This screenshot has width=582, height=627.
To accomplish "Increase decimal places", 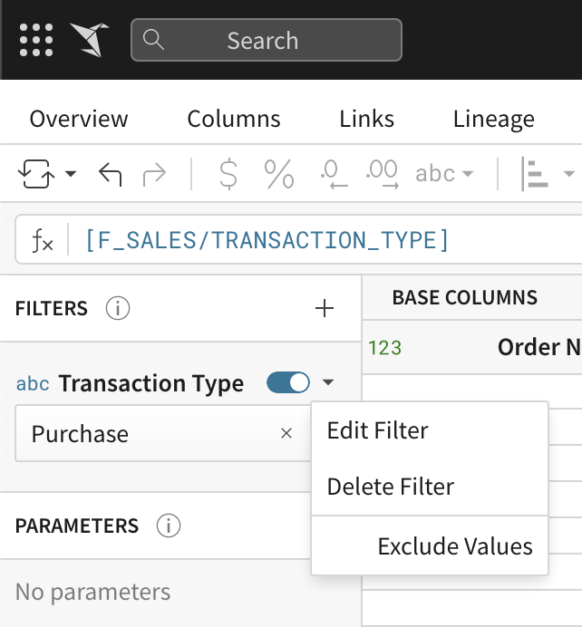I will pyautogui.click(x=382, y=174).
